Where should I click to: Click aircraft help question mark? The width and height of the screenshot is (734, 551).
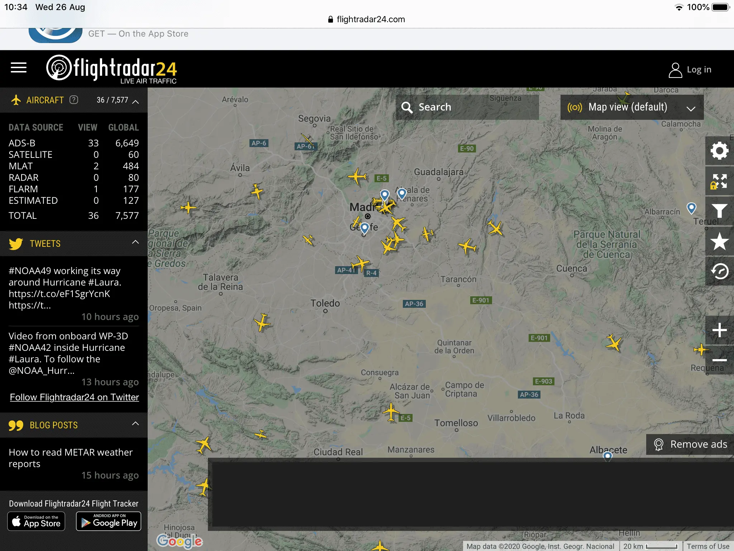point(74,100)
